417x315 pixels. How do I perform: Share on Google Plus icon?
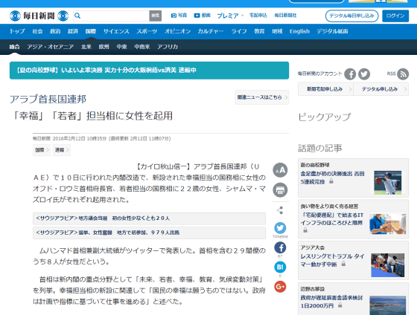tap(280, 287)
